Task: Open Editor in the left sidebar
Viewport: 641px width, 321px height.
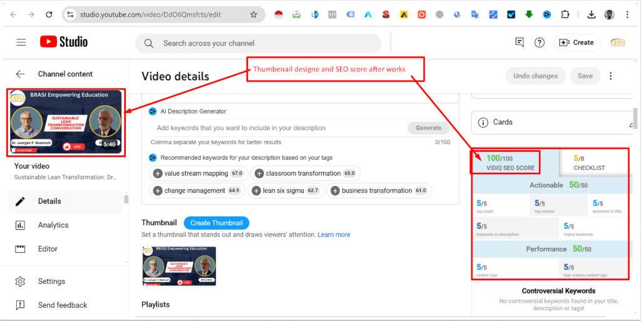Action: pyautogui.click(x=48, y=249)
